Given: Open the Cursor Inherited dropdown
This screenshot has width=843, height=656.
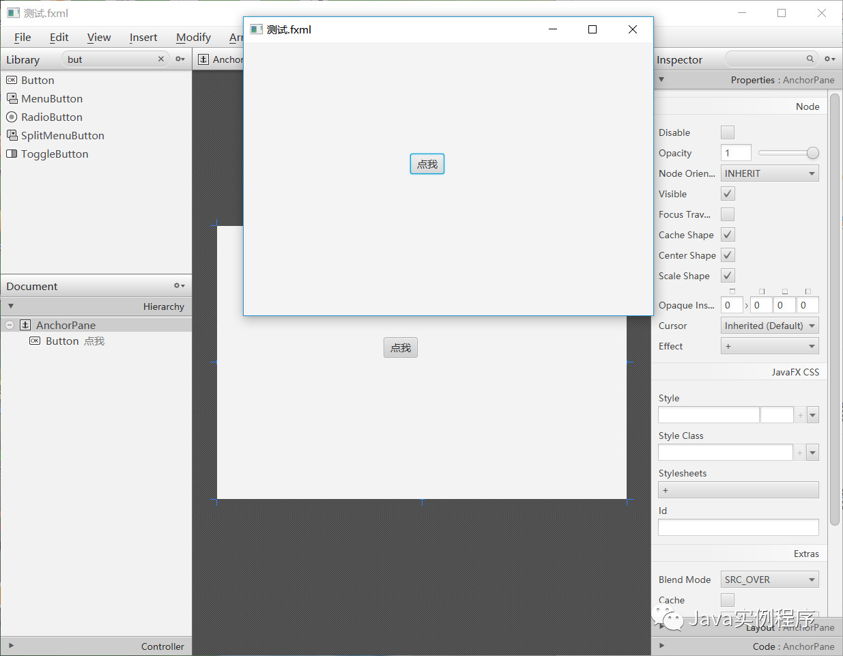Looking at the screenshot, I should [769, 325].
